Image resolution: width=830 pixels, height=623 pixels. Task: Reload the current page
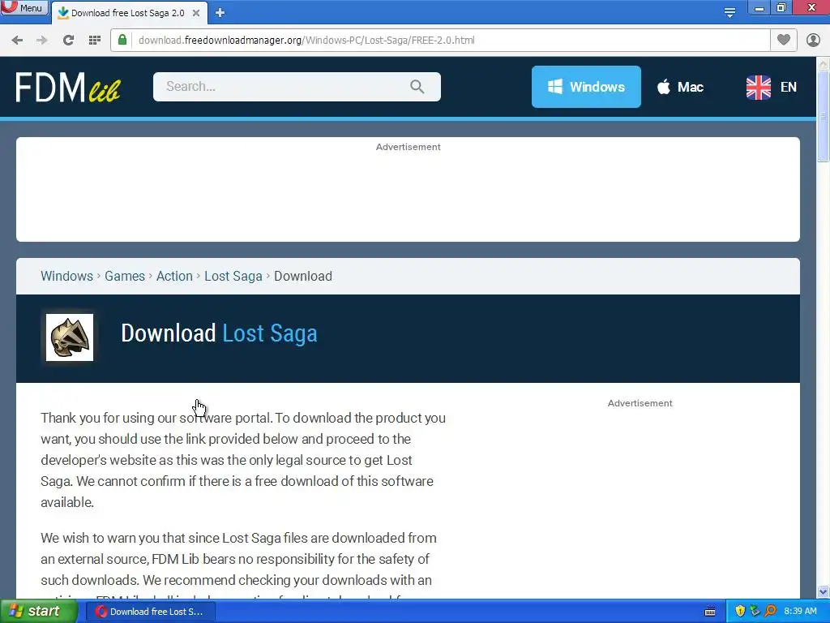point(68,41)
